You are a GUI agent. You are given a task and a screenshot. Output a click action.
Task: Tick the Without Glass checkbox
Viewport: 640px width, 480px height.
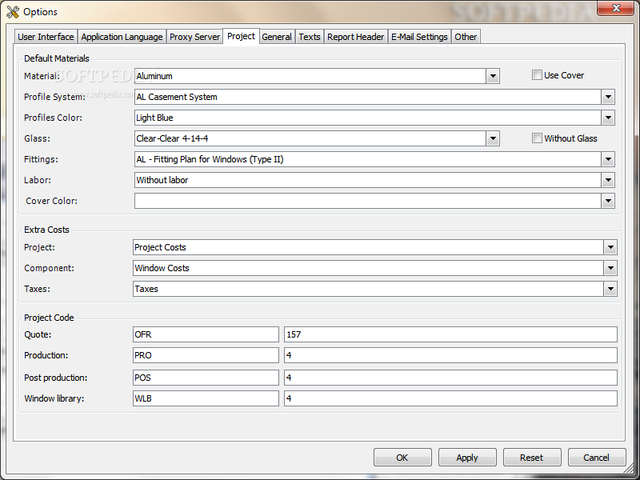(x=537, y=138)
